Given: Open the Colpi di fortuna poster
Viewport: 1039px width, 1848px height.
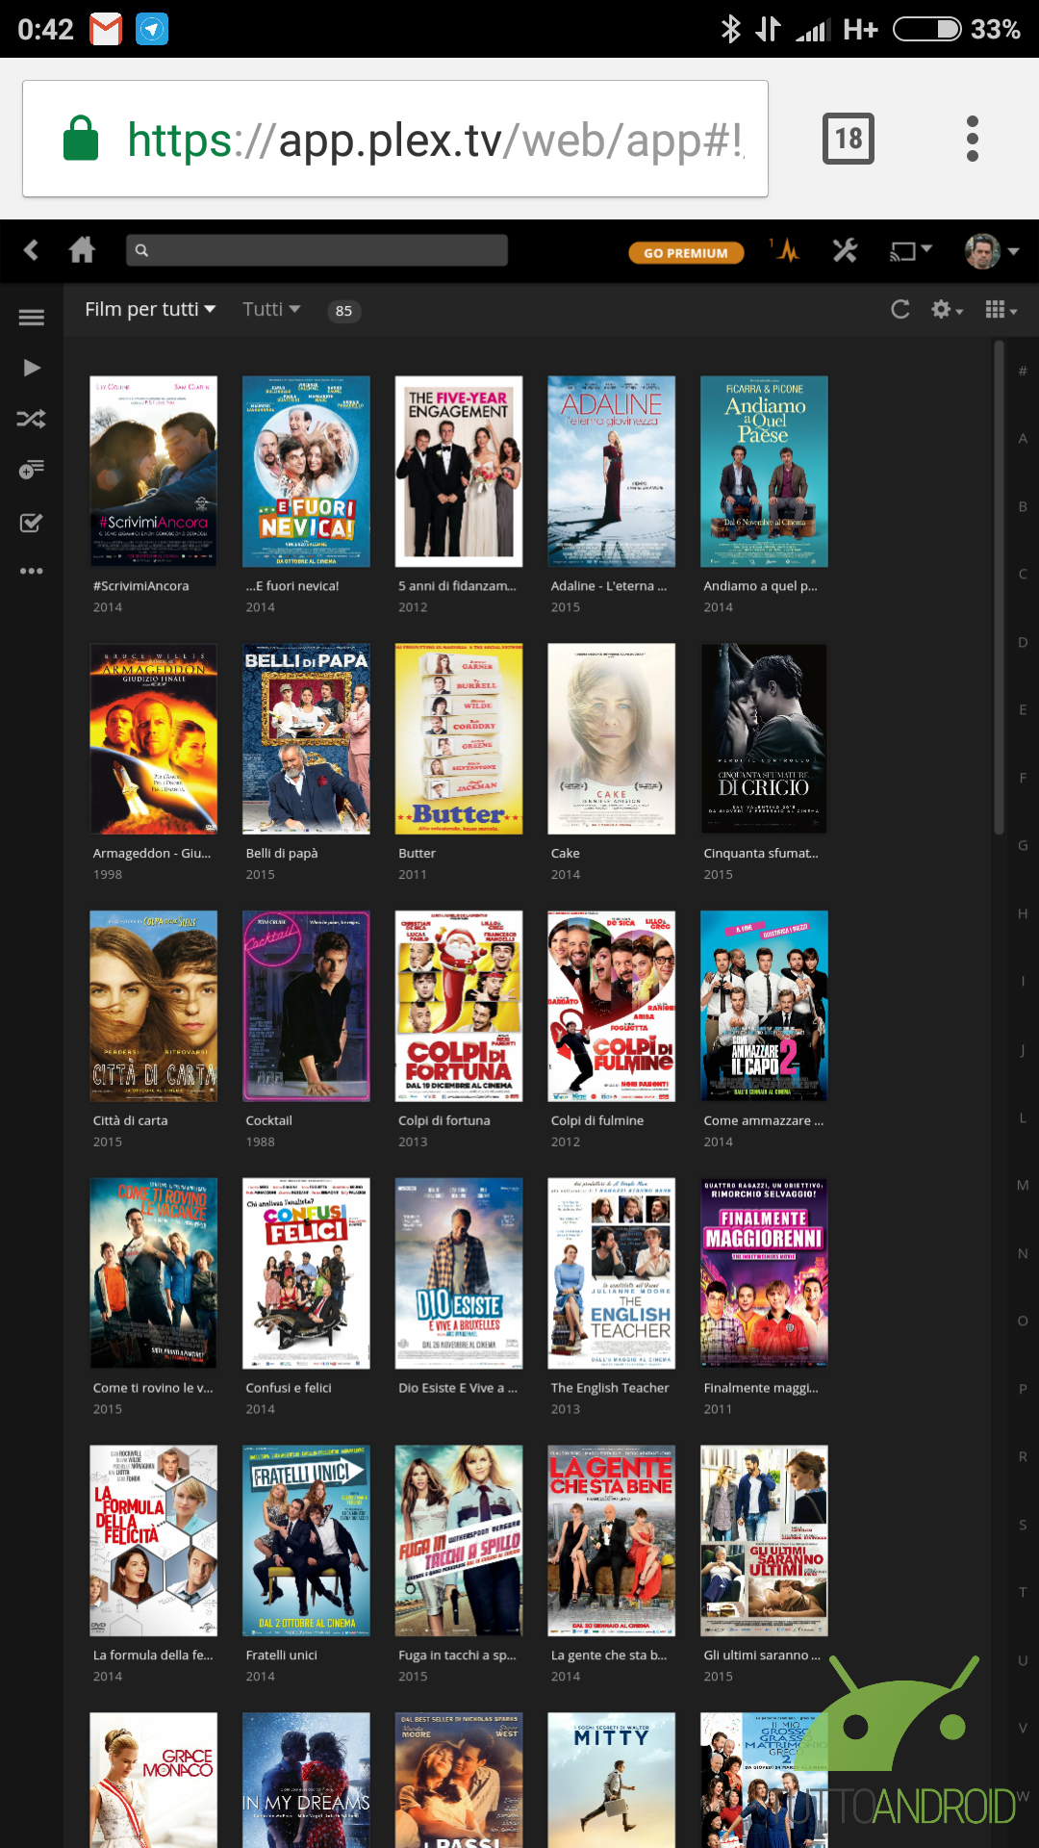Looking at the screenshot, I should [459, 1006].
